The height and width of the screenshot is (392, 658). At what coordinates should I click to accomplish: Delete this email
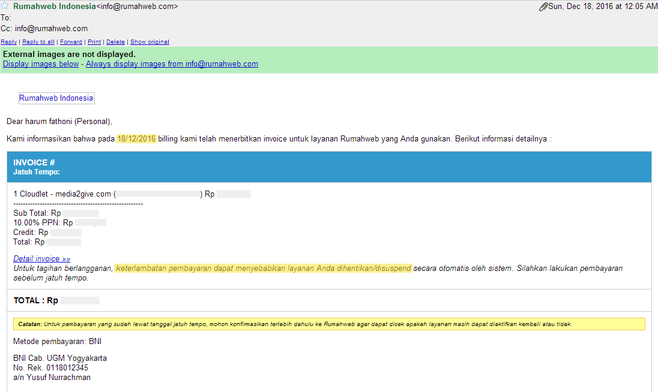(x=115, y=42)
